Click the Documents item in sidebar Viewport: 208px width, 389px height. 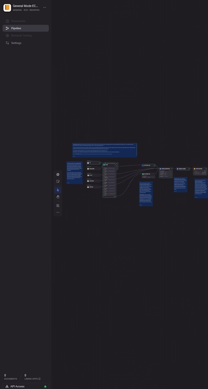click(25, 21)
